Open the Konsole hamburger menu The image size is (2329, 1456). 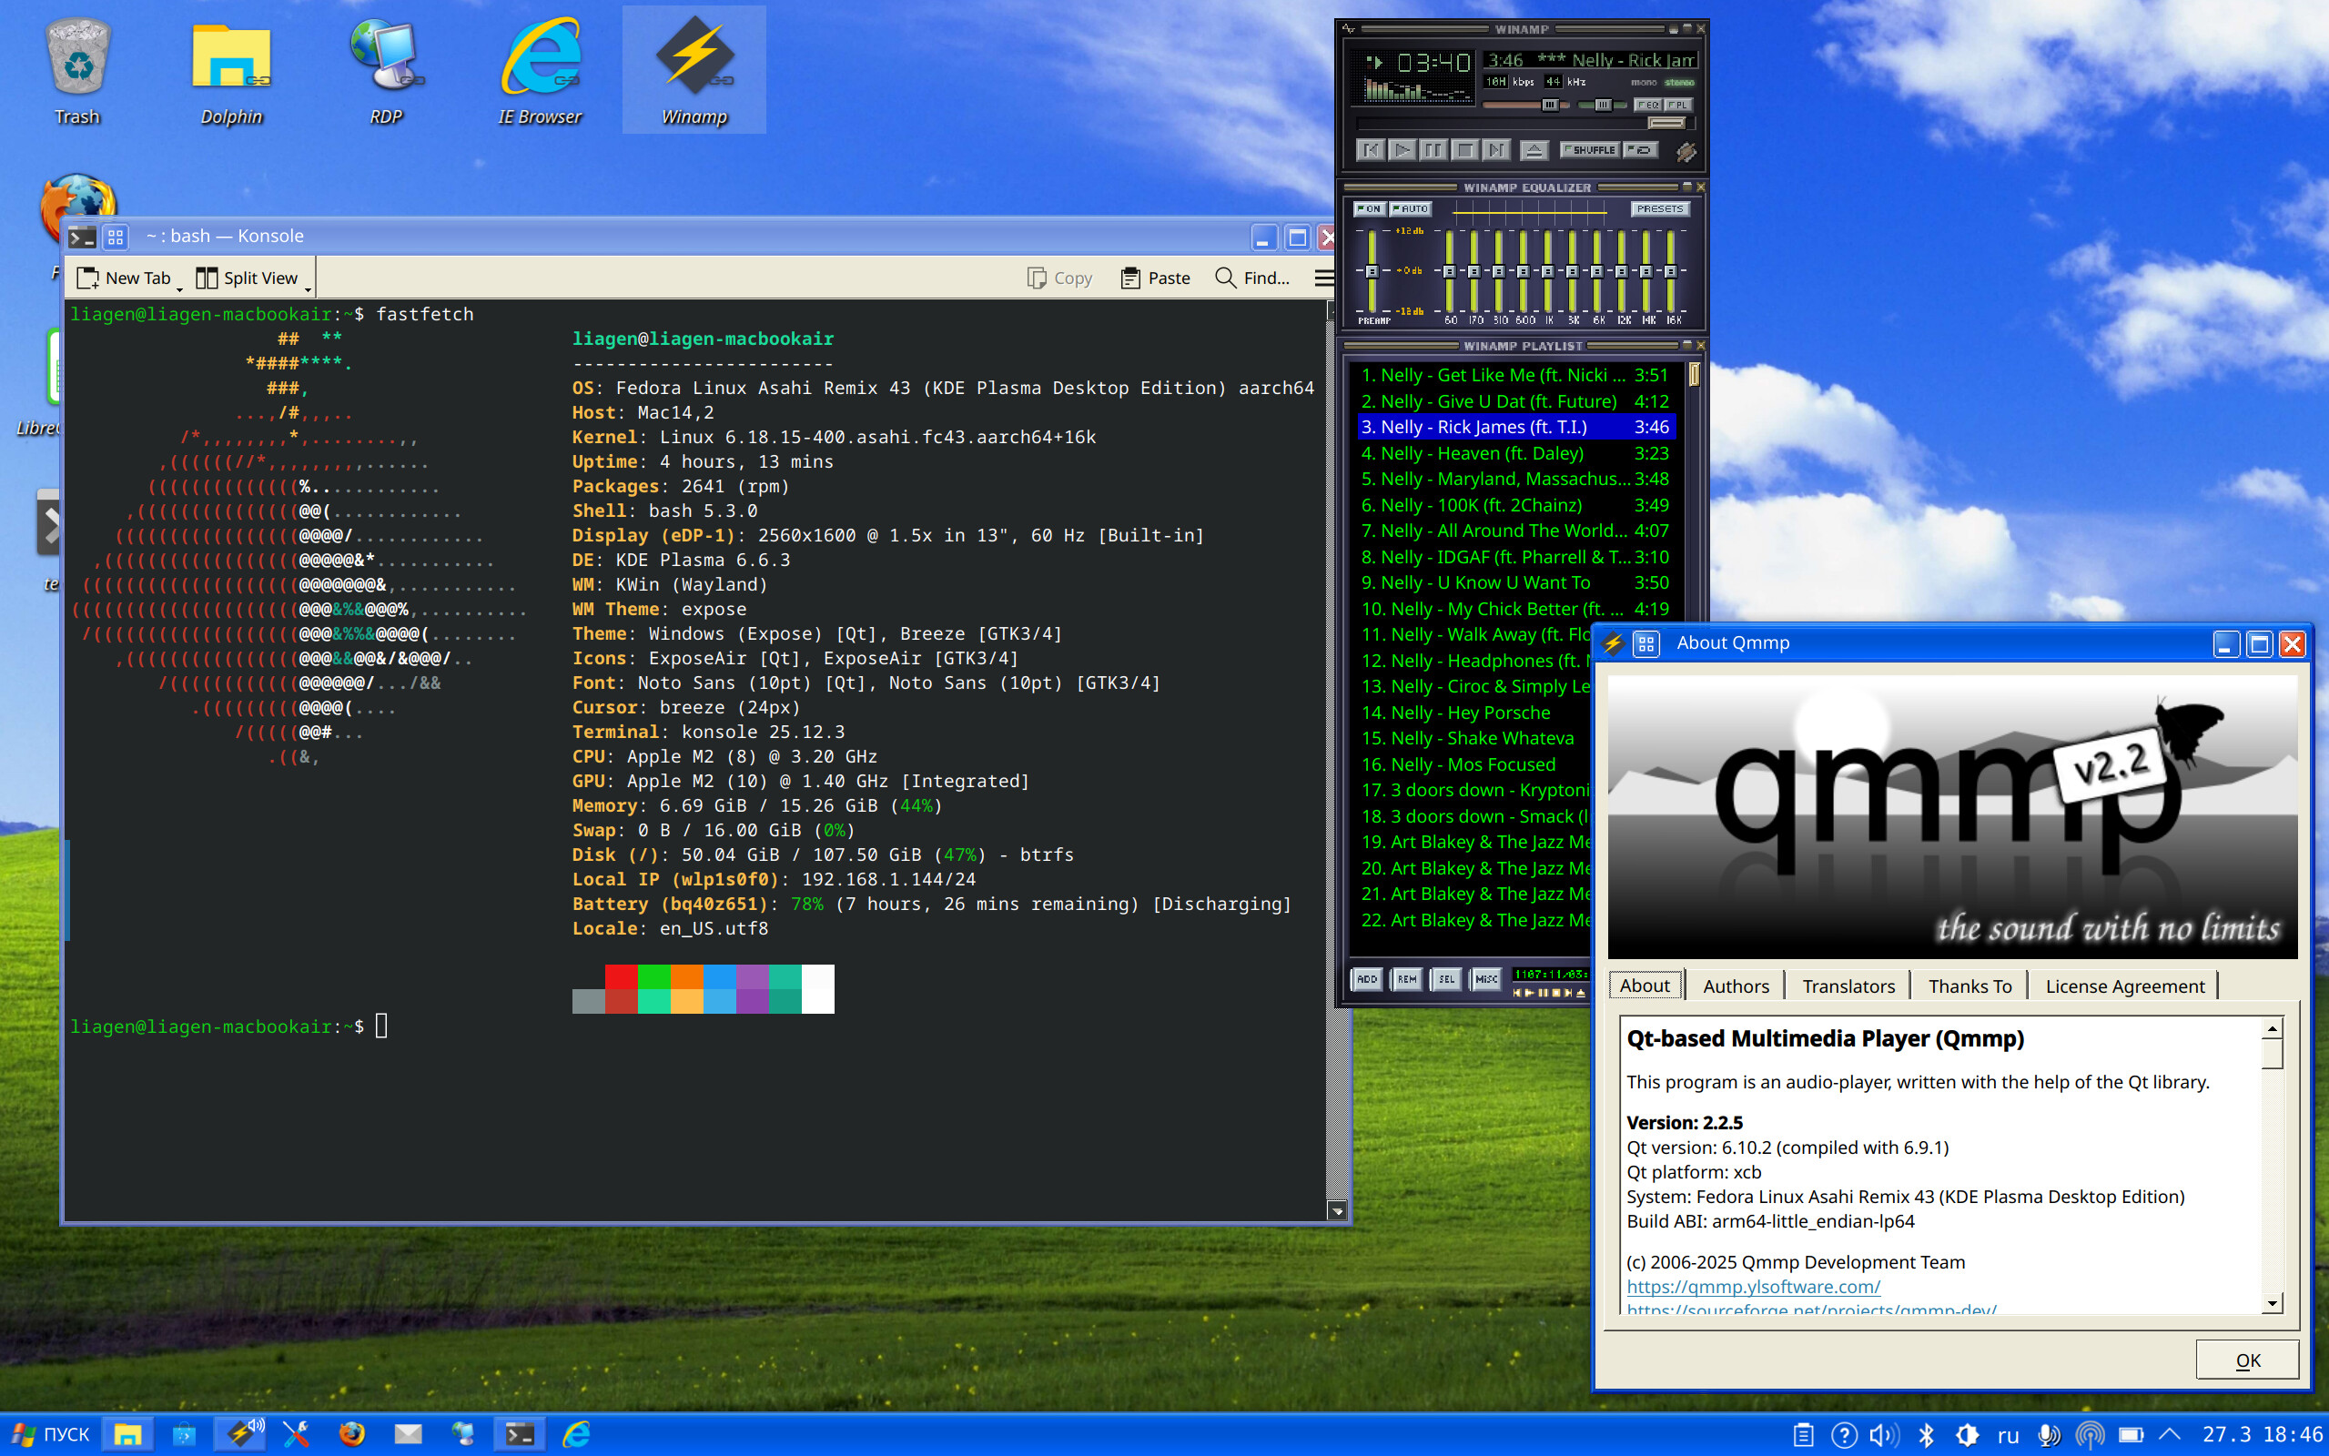(x=1324, y=278)
